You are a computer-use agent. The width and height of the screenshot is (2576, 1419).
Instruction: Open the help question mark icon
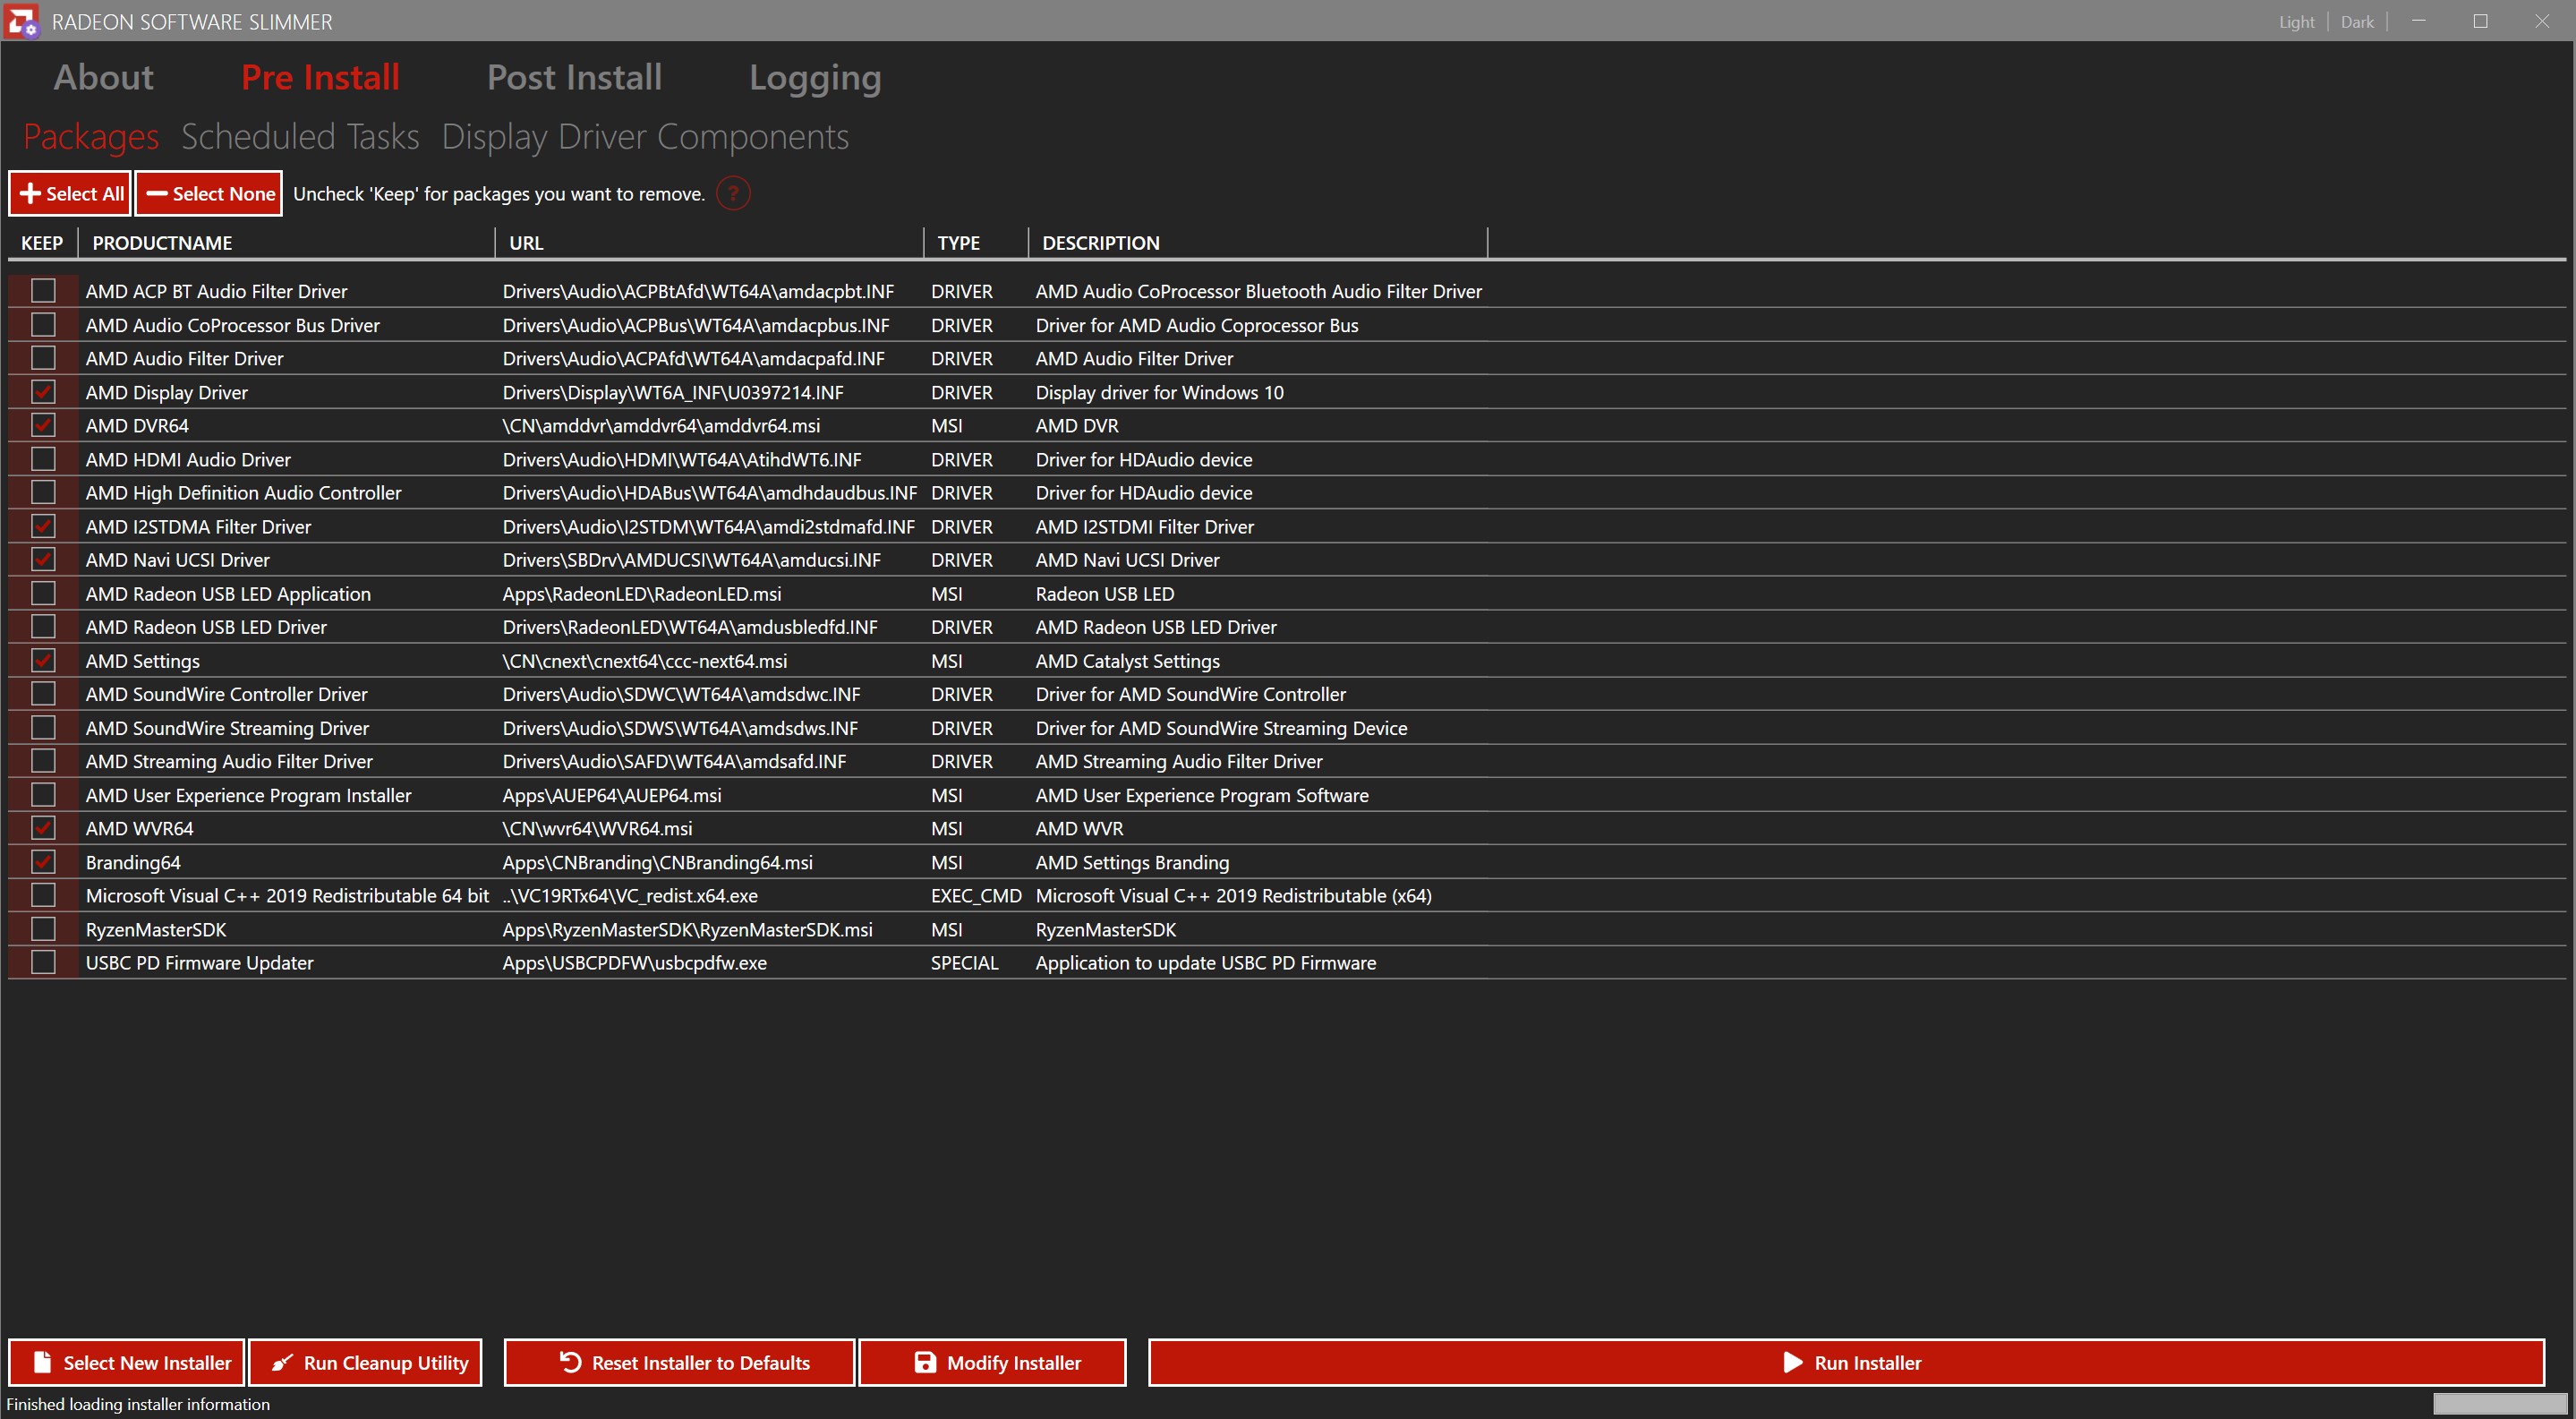coord(733,194)
